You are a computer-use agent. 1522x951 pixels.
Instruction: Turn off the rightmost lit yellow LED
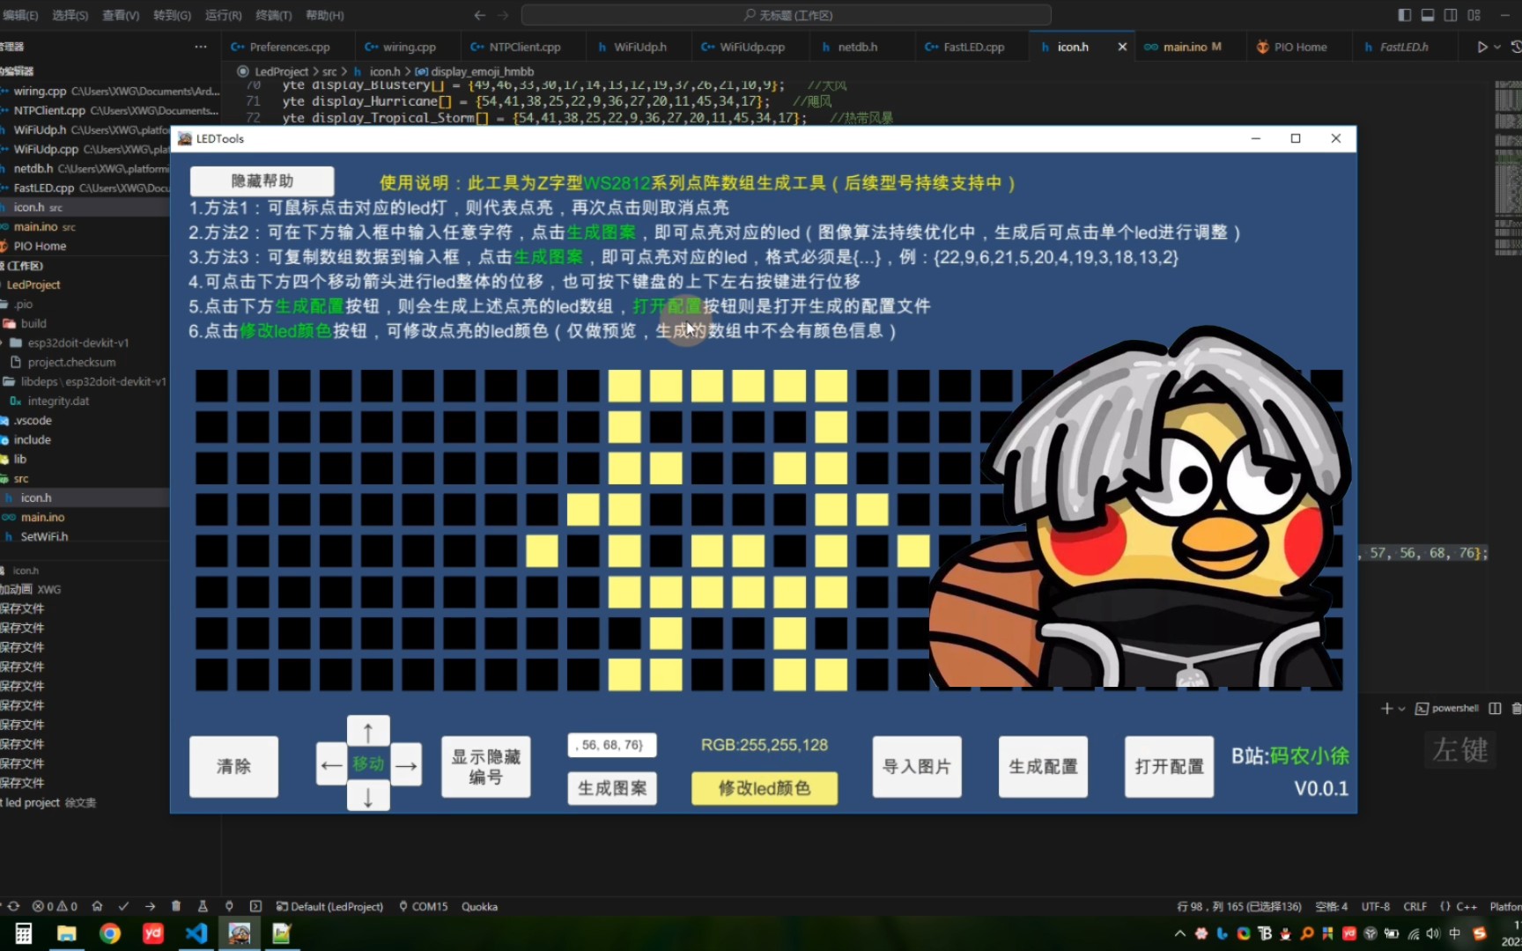click(x=913, y=551)
